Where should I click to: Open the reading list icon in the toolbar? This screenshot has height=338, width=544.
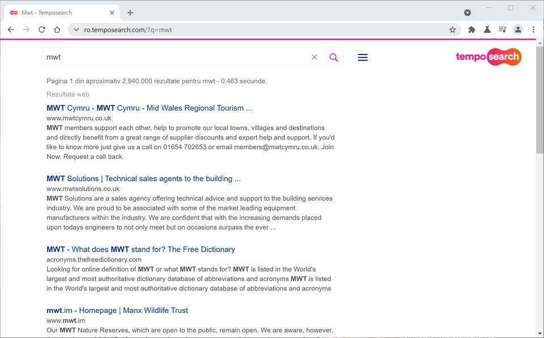pyautogui.click(x=502, y=29)
